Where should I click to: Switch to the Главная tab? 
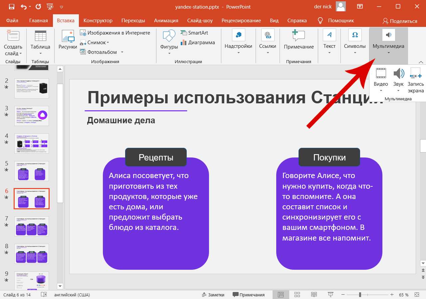[x=39, y=21]
